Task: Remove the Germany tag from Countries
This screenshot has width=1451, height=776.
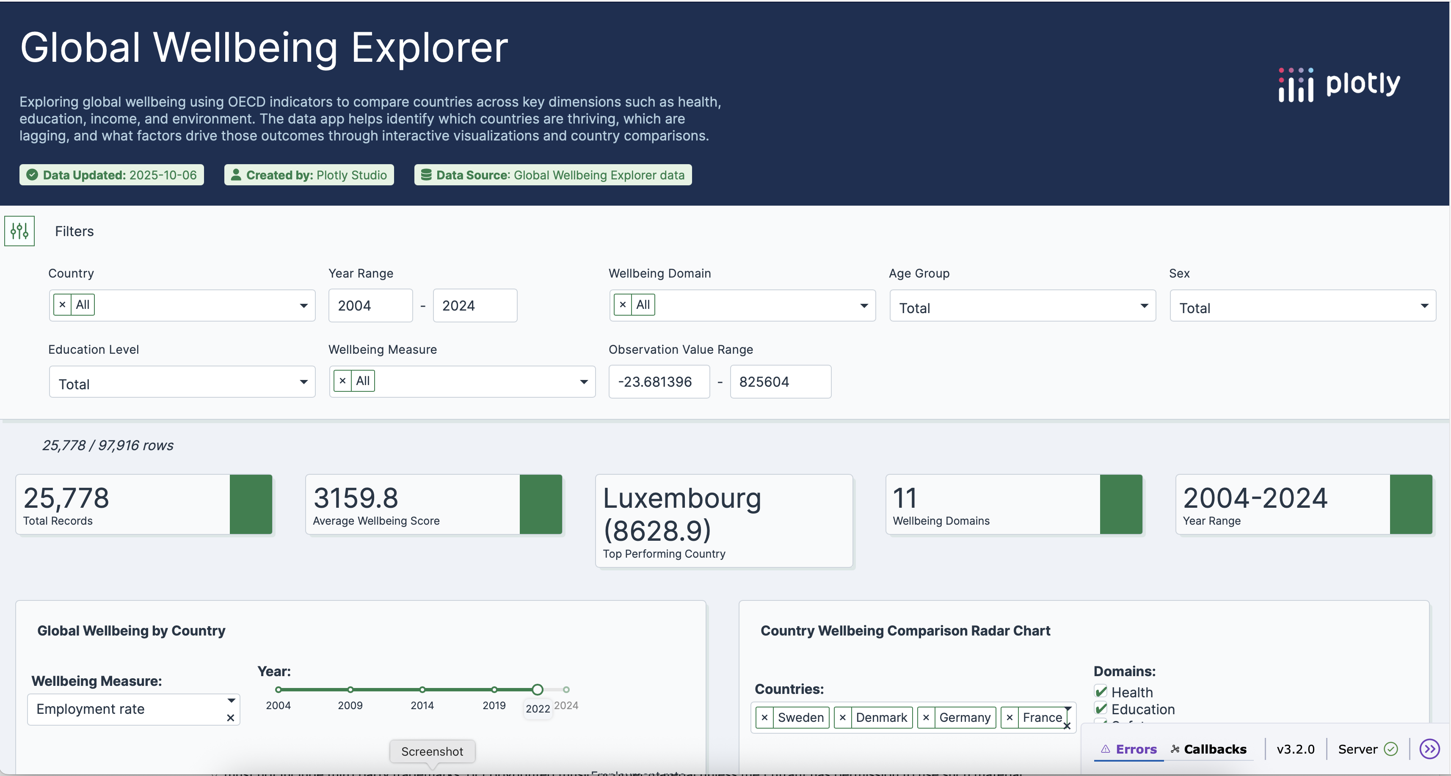Action: [926, 718]
